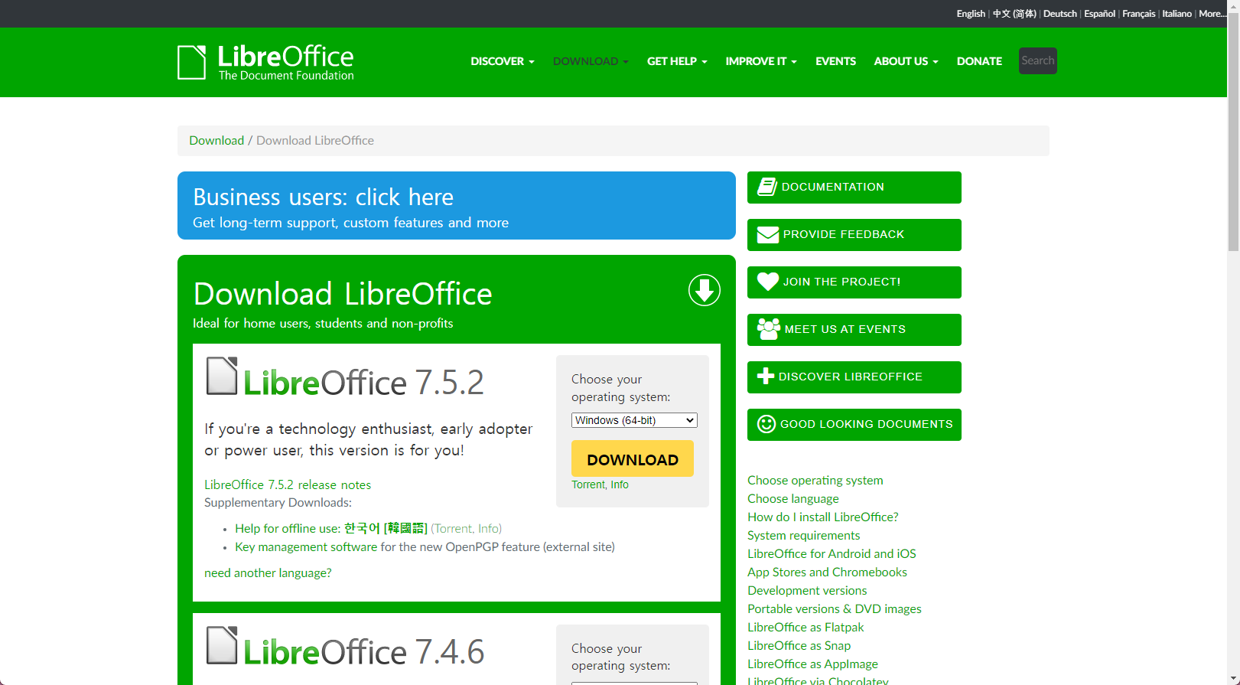This screenshot has width=1240, height=685.
Task: Click the LibreOffice 7.4.6 document icon
Action: click(x=222, y=645)
